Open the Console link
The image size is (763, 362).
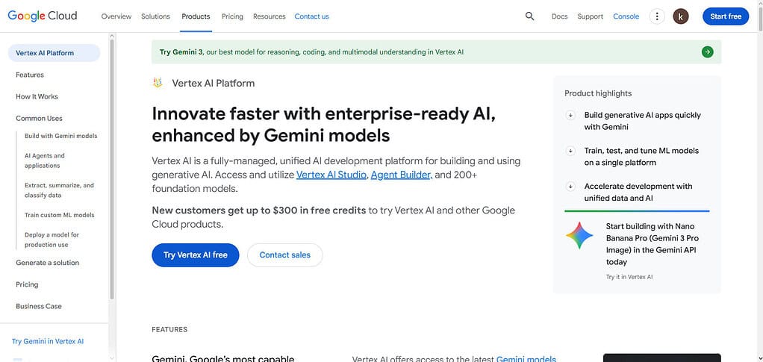coord(626,16)
